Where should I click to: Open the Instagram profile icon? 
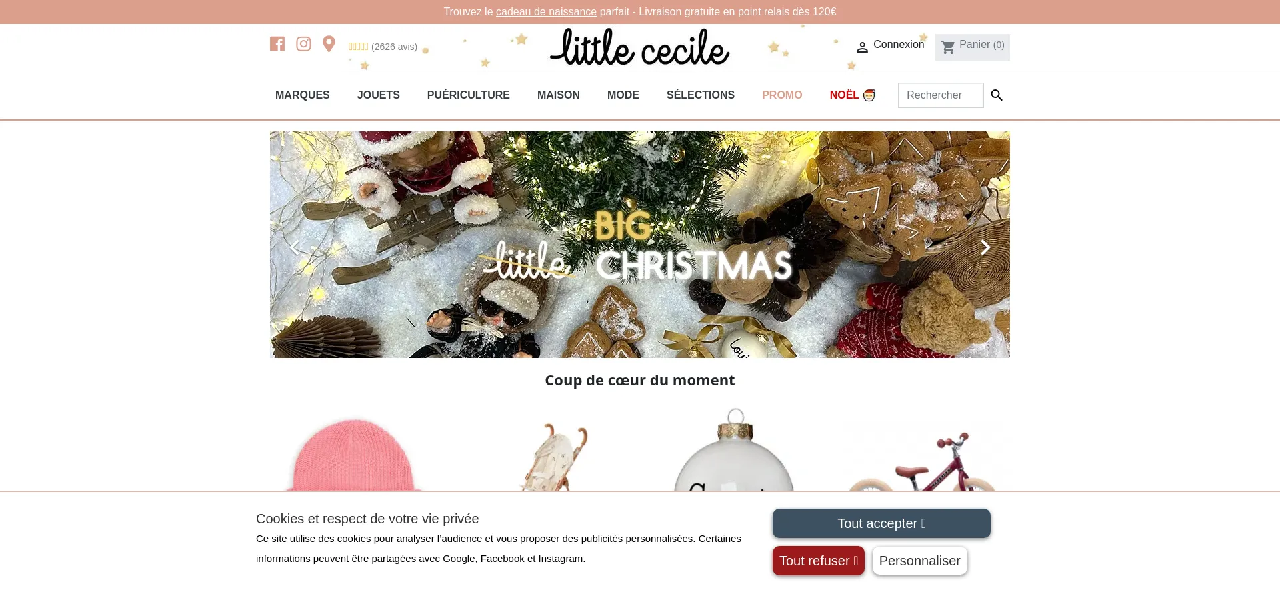click(x=303, y=44)
